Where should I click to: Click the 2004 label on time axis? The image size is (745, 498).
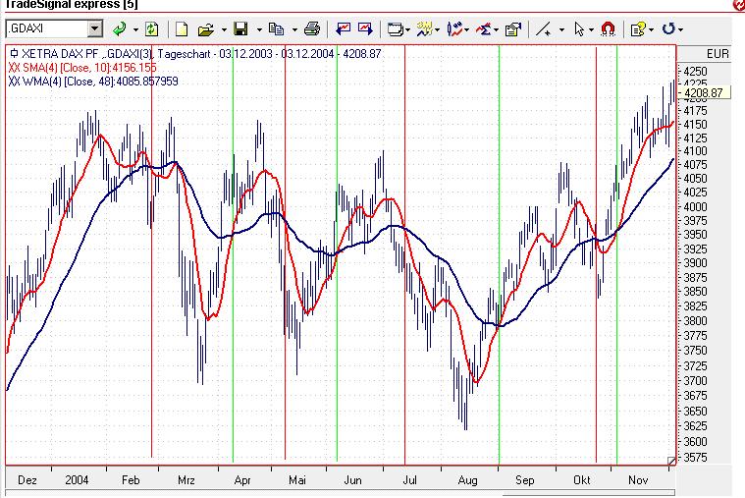click(77, 480)
